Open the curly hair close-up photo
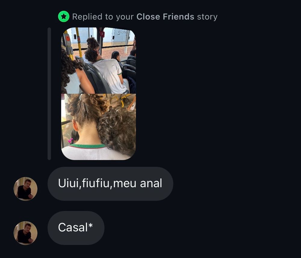 coord(98,127)
